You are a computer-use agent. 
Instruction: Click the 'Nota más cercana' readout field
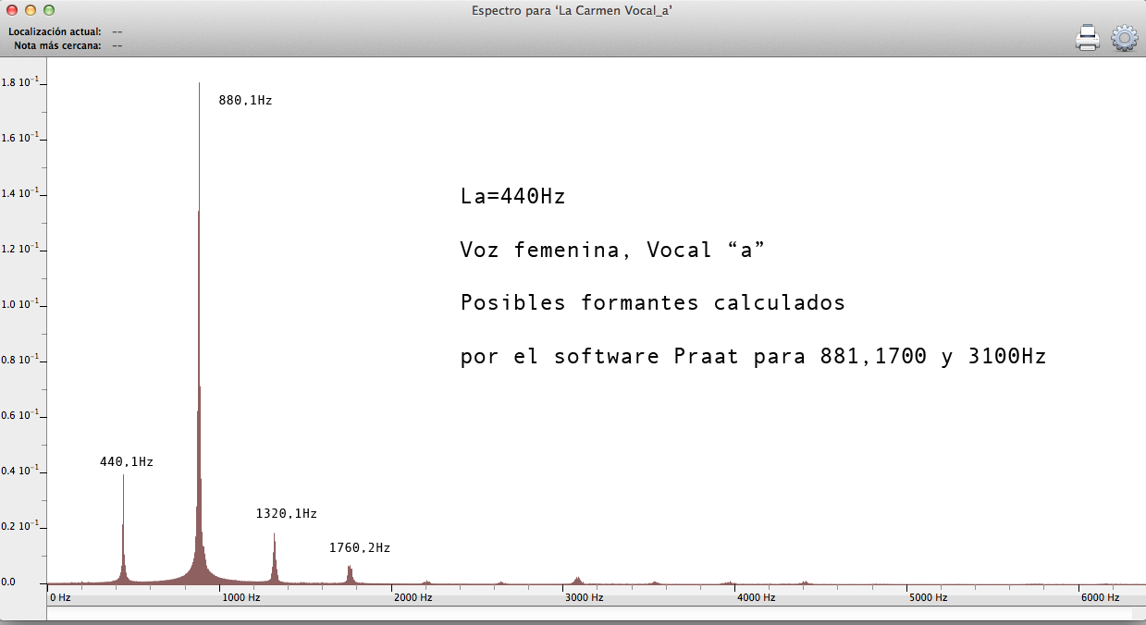click(117, 44)
